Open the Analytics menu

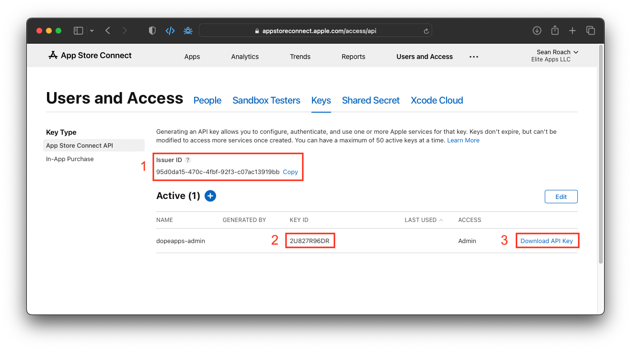coord(245,57)
